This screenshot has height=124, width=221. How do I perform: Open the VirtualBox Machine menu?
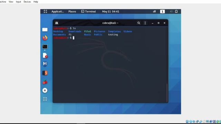(x=3, y=2)
